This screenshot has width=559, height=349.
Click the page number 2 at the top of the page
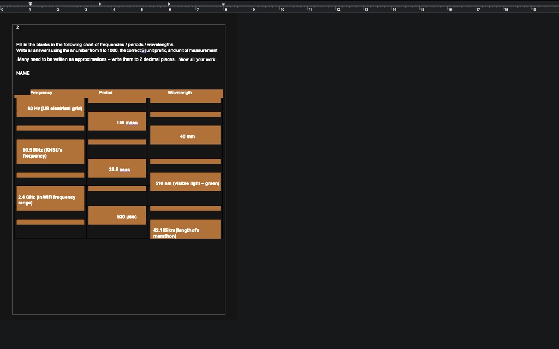click(17, 27)
